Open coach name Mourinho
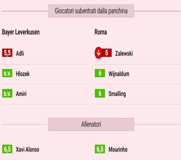The width and height of the screenshot is (181, 160). pos(118,149)
